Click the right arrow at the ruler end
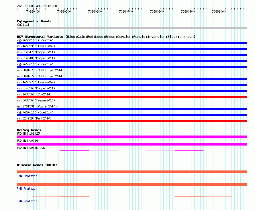The height and width of the screenshot is (210, 255). [246, 9]
